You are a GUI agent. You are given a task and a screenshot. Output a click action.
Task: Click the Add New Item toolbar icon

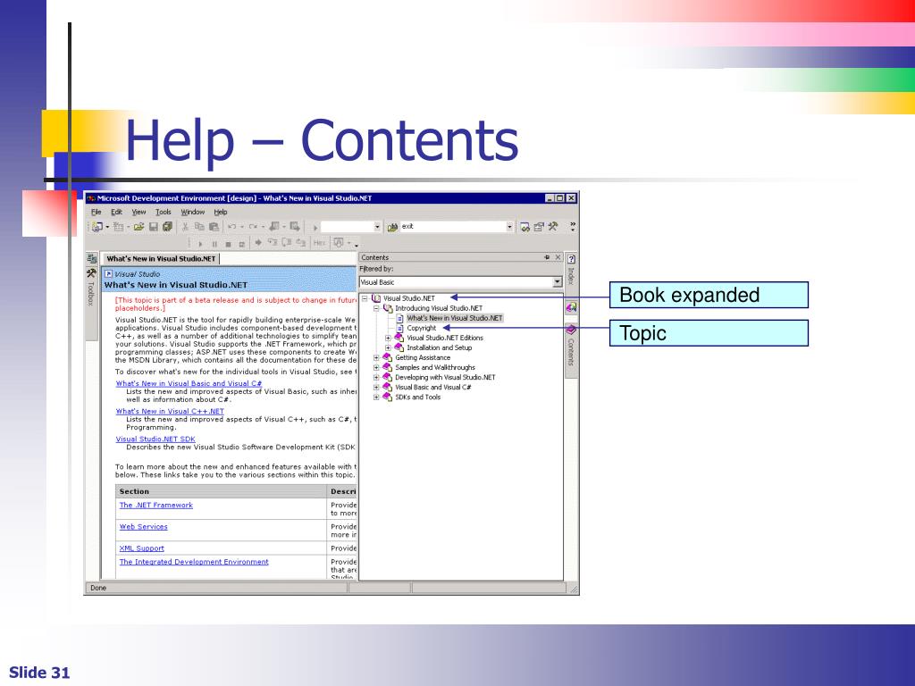(119, 226)
